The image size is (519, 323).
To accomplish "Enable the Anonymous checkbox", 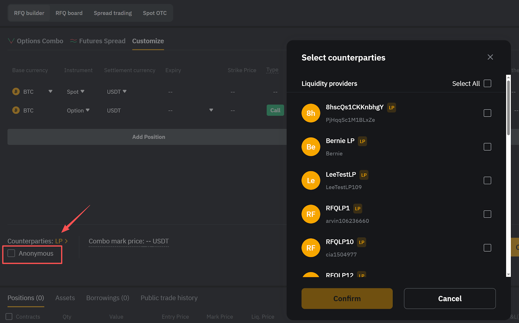I will coord(11,253).
